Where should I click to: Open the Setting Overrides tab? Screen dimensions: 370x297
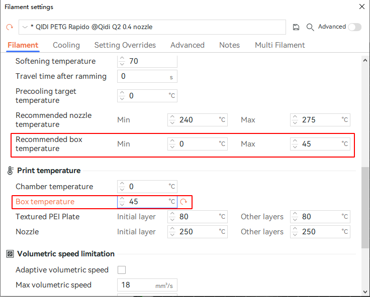tap(125, 45)
